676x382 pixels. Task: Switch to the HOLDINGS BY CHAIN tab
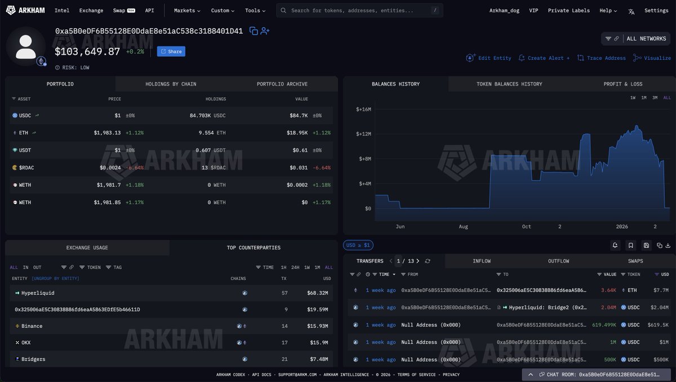click(171, 84)
